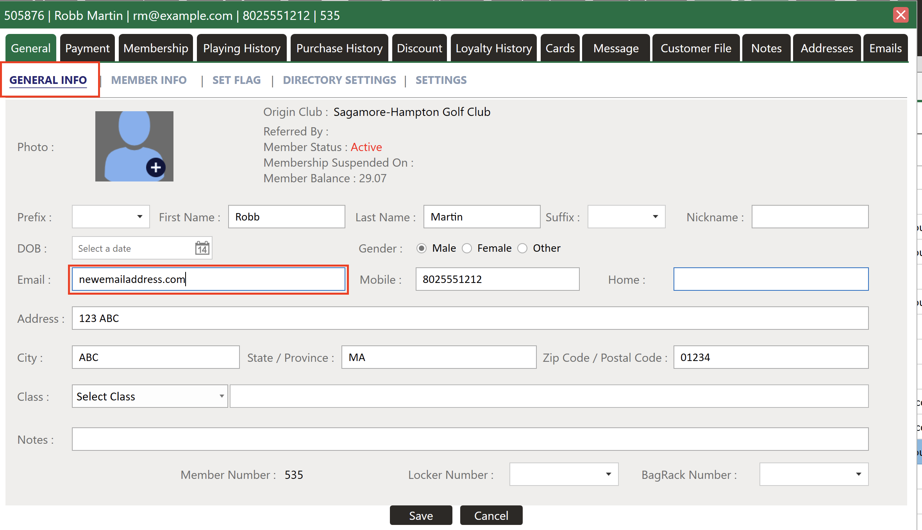Click into the Email input field
Viewport: 922px width, 530px height.
(208, 279)
